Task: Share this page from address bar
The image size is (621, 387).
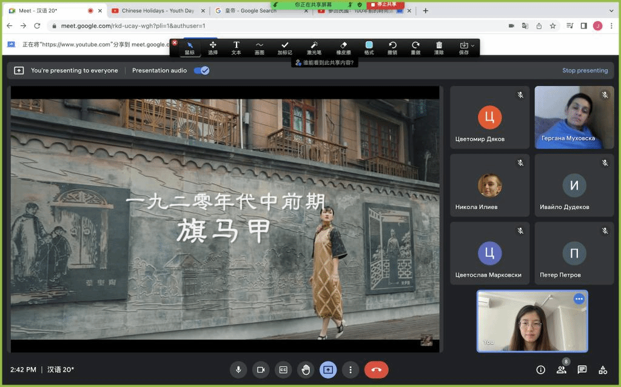Action: [539, 25]
